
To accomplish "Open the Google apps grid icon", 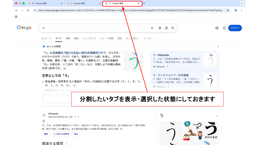I will click(224, 28).
